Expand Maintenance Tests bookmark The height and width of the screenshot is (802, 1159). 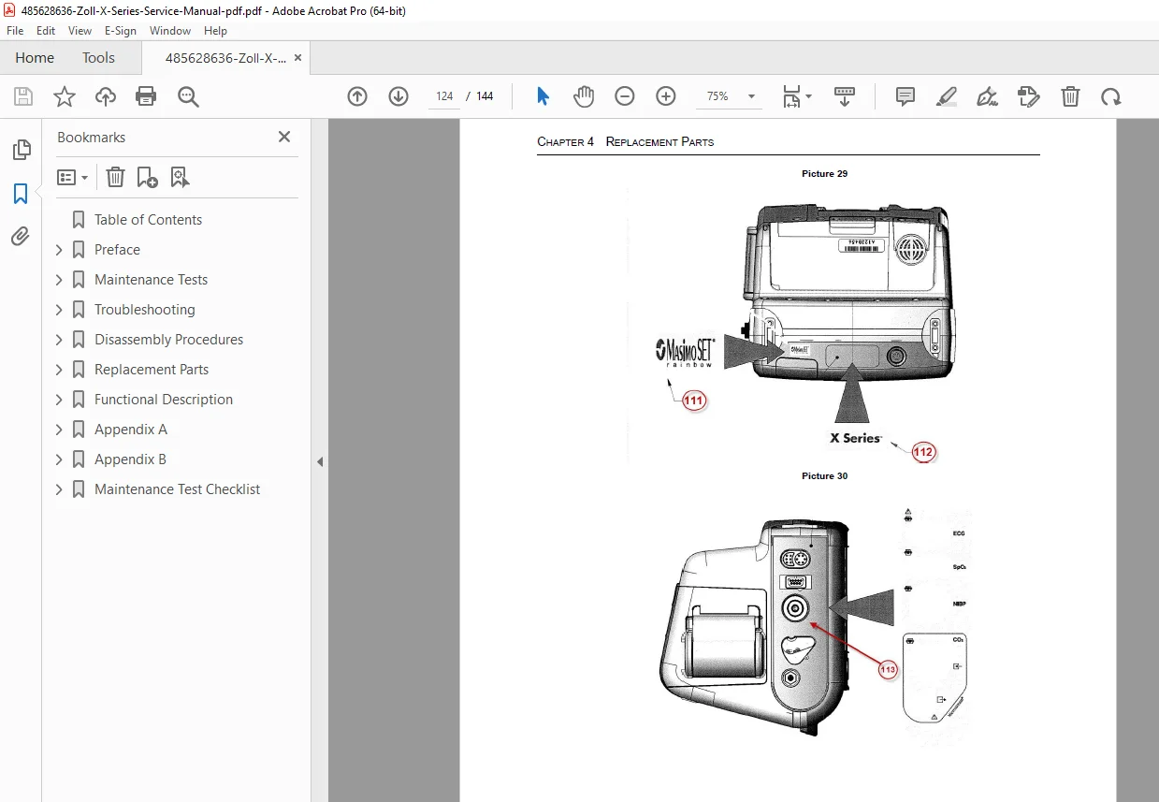point(59,280)
